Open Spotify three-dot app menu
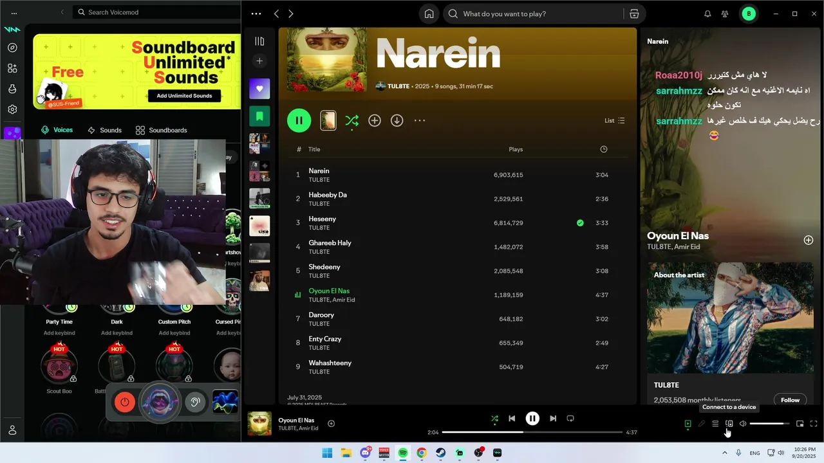The width and height of the screenshot is (824, 463). (x=256, y=14)
